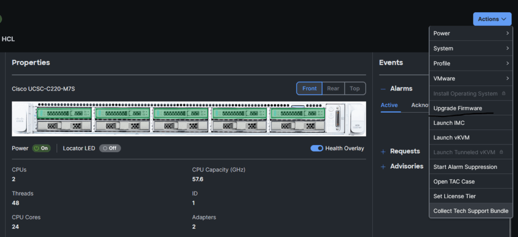Click the CPUs value 2
This screenshot has height=237, width=518.
pos(14,179)
